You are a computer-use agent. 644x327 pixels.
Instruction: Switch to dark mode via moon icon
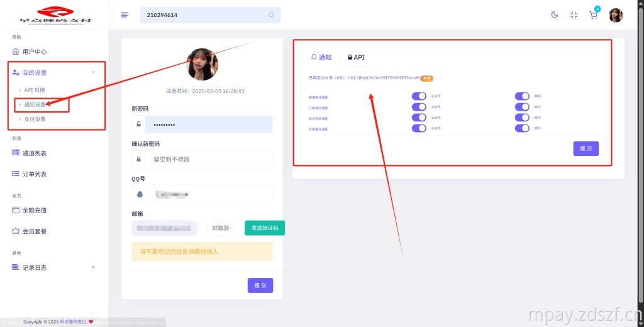click(555, 15)
